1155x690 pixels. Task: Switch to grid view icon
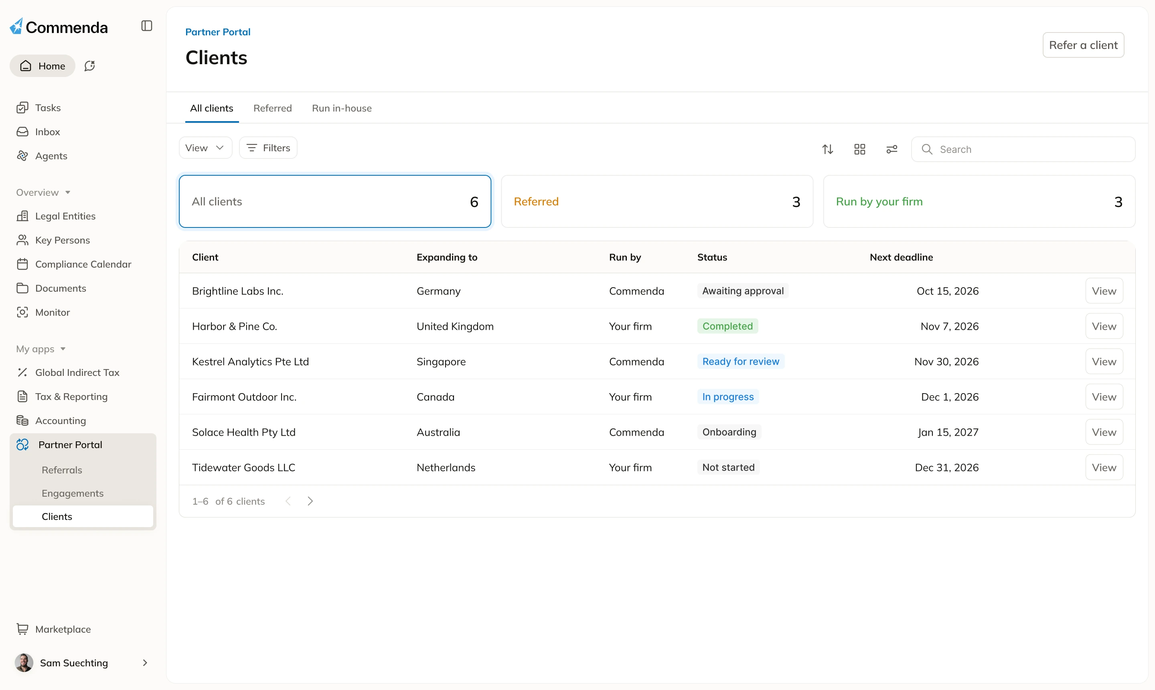tap(860, 150)
